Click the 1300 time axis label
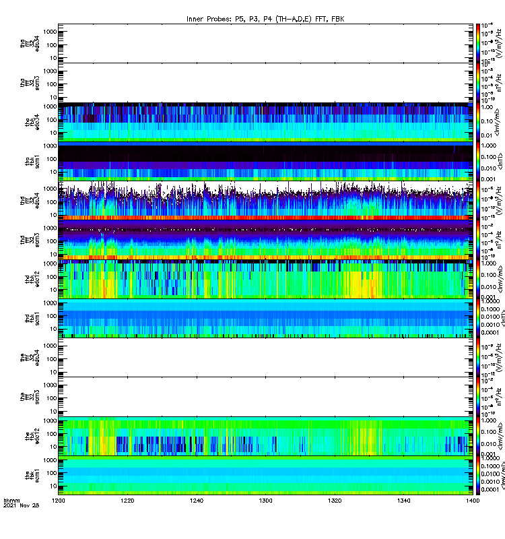Viewport: 505px width, 539px height. pyautogui.click(x=265, y=501)
